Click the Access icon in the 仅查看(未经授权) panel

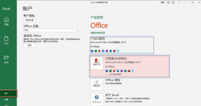(x=129, y=71)
